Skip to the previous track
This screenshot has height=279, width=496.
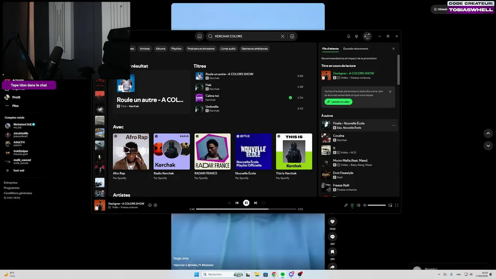coord(237,203)
